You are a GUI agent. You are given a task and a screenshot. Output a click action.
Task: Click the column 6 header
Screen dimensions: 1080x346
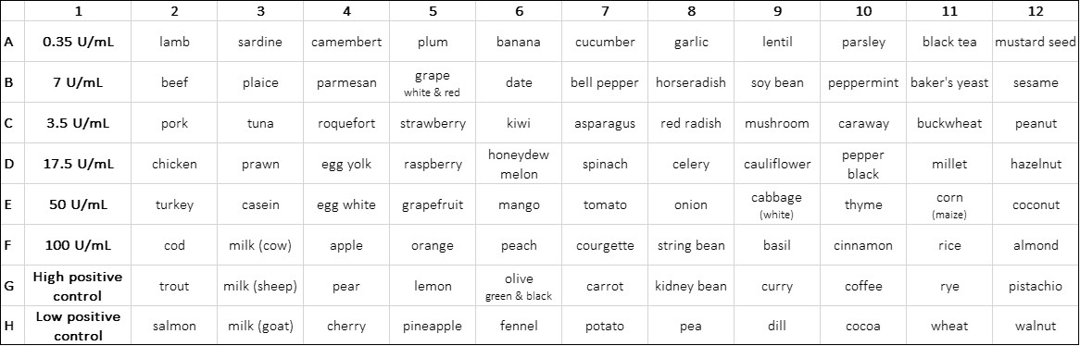tap(519, 11)
